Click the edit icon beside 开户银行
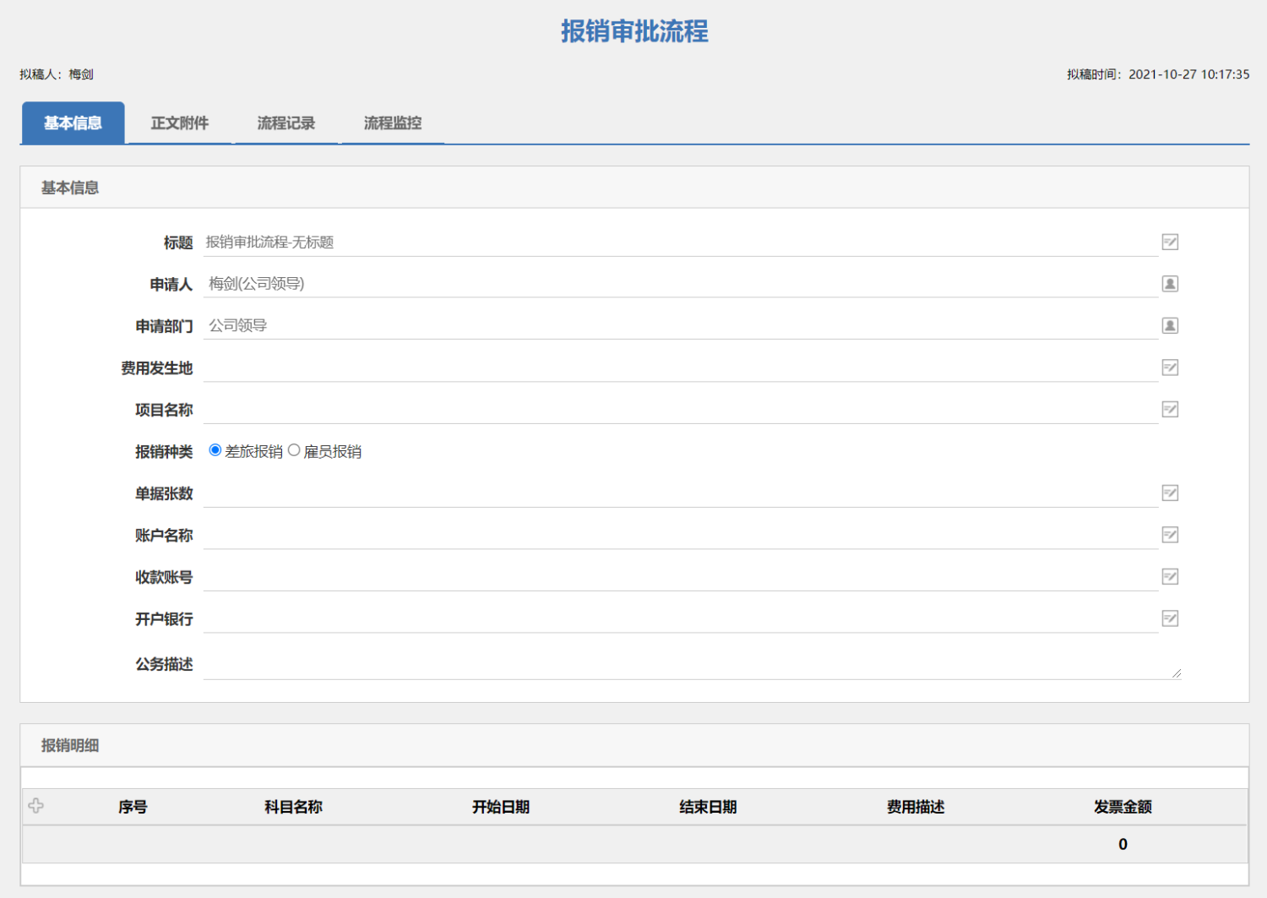This screenshot has width=1267, height=898. pyautogui.click(x=1171, y=618)
